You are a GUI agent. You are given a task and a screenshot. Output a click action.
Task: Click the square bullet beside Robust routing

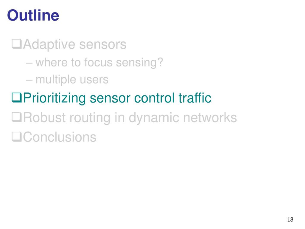pyautogui.click(x=17, y=117)
